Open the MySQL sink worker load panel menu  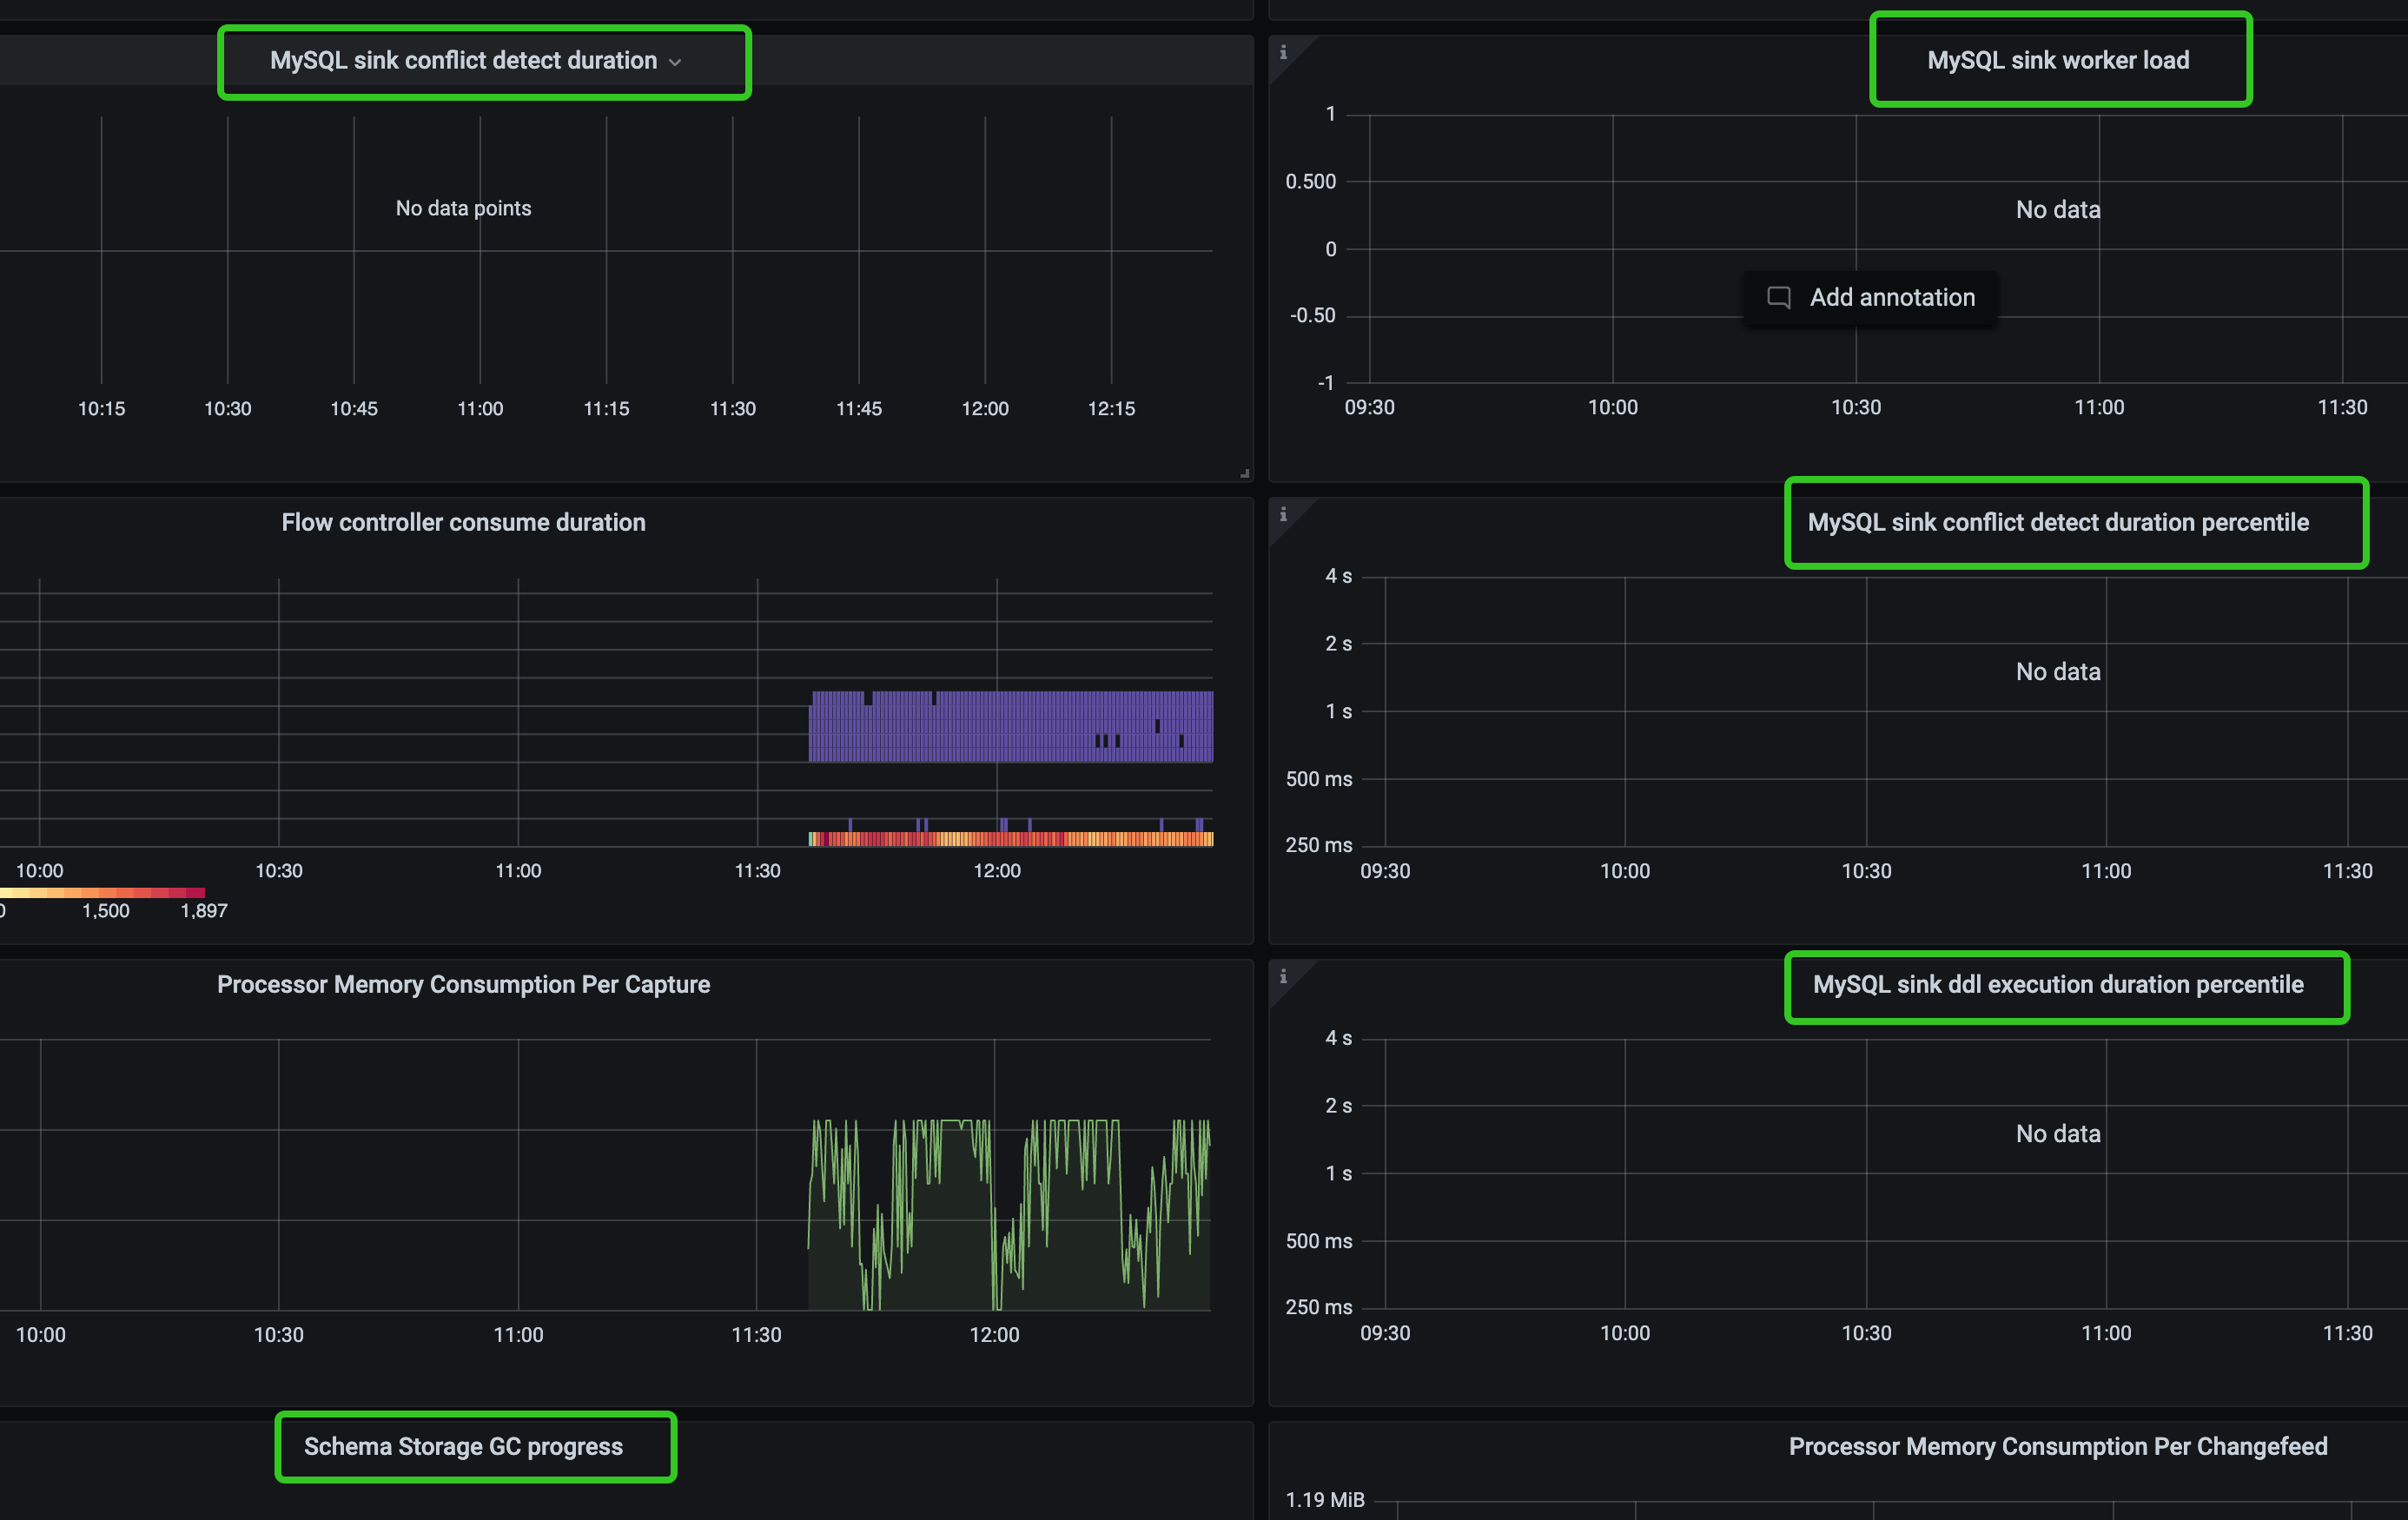pos(2057,59)
